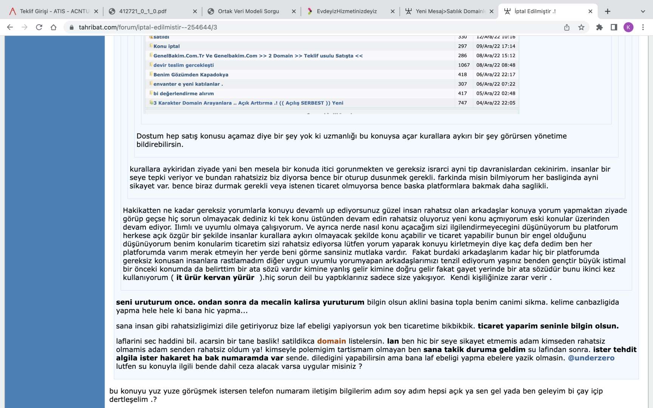Open 'bi değerlendirme alırım' topic

tap(184, 93)
